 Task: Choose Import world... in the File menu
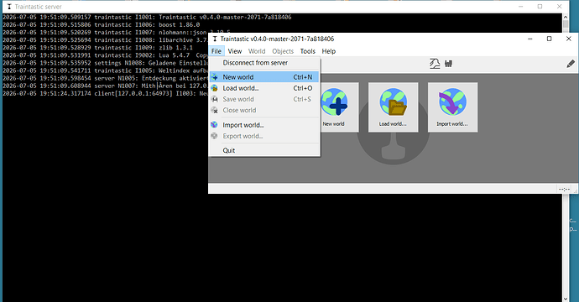(264, 125)
